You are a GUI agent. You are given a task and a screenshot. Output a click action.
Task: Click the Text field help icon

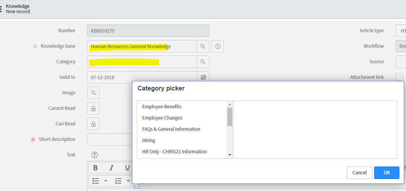[94, 155]
